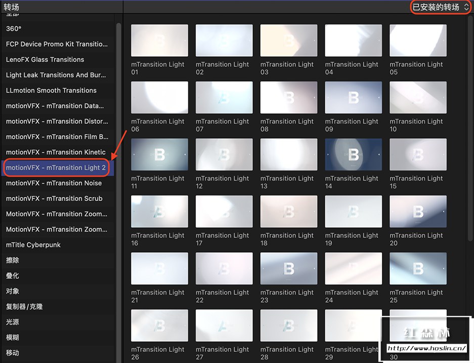The height and width of the screenshot is (363, 474).
Task: Select mTransition Light 03 thumbnail
Action: 289,41
